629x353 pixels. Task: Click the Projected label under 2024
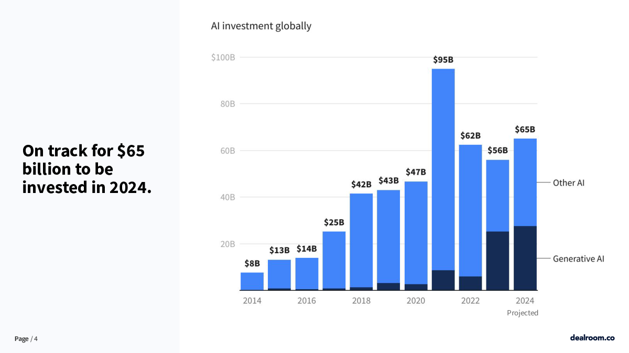coord(523,313)
